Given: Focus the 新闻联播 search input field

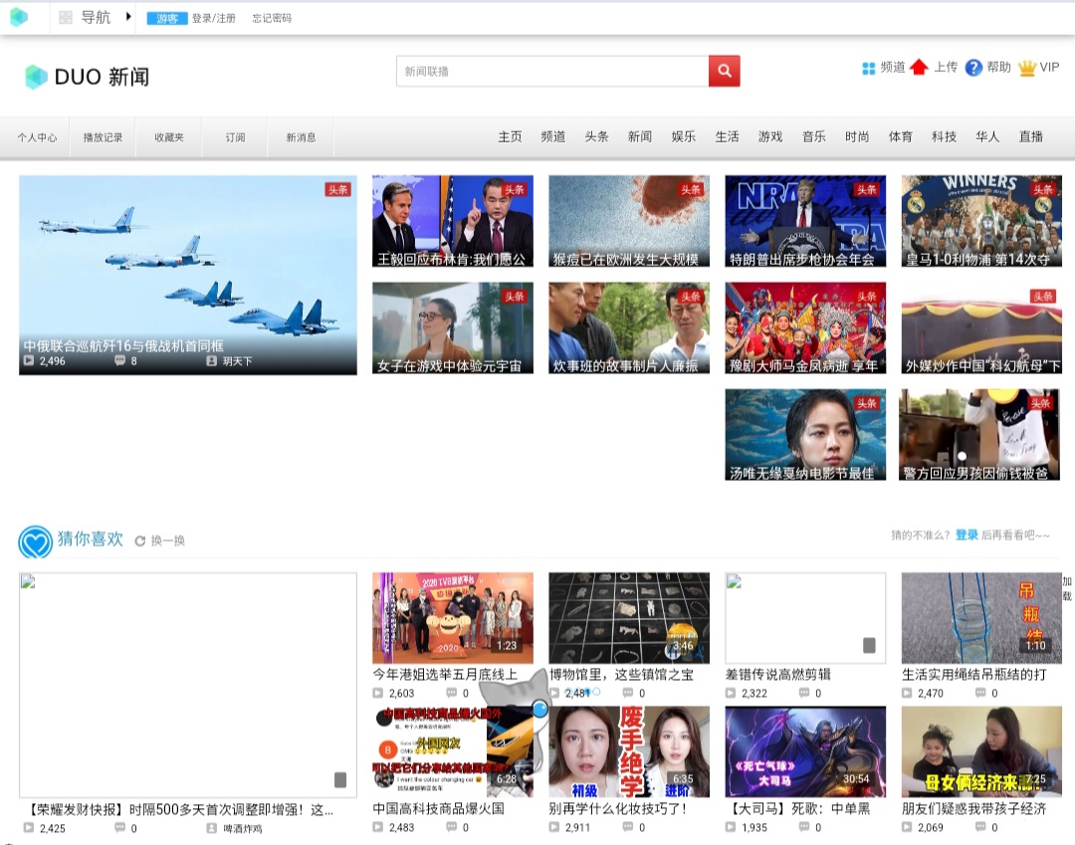Looking at the screenshot, I should [x=552, y=72].
